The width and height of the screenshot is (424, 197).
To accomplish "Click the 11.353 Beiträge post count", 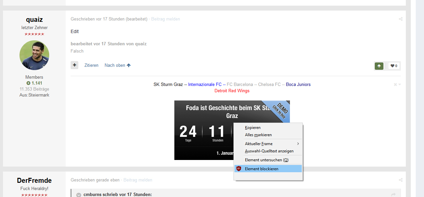I will pos(34,89).
